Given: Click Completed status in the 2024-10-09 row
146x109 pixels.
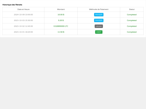Looking at the screenshot, I should pyautogui.click(x=132, y=15).
